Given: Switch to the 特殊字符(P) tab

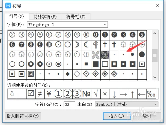Looking at the screenshot, I should point(45,17).
